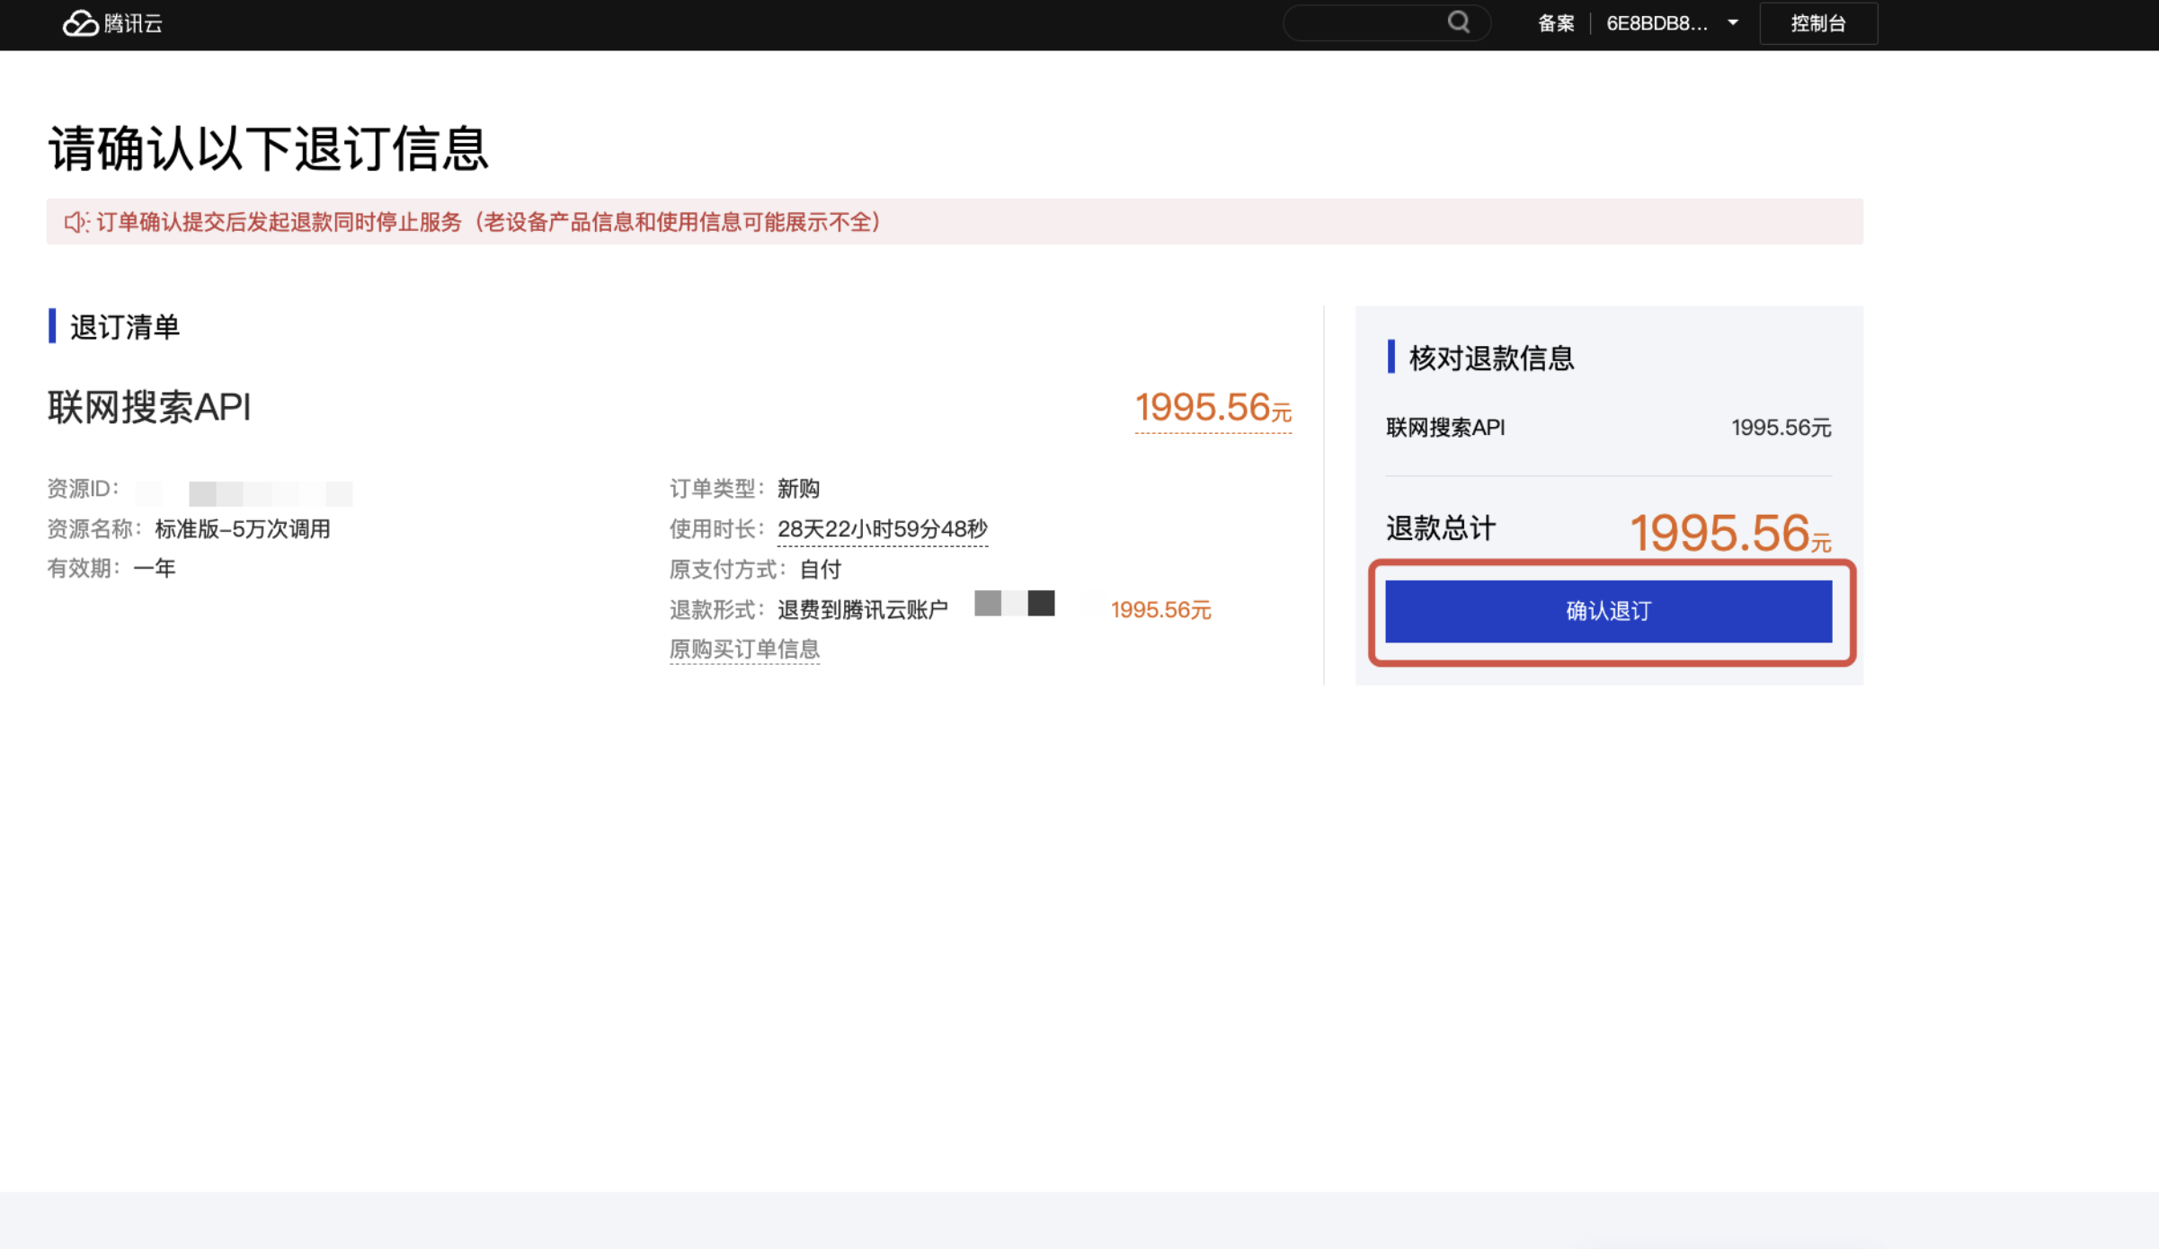Click the large underlined 1995.56元 item price
Viewport: 2159px width, 1249px height.
(1212, 408)
